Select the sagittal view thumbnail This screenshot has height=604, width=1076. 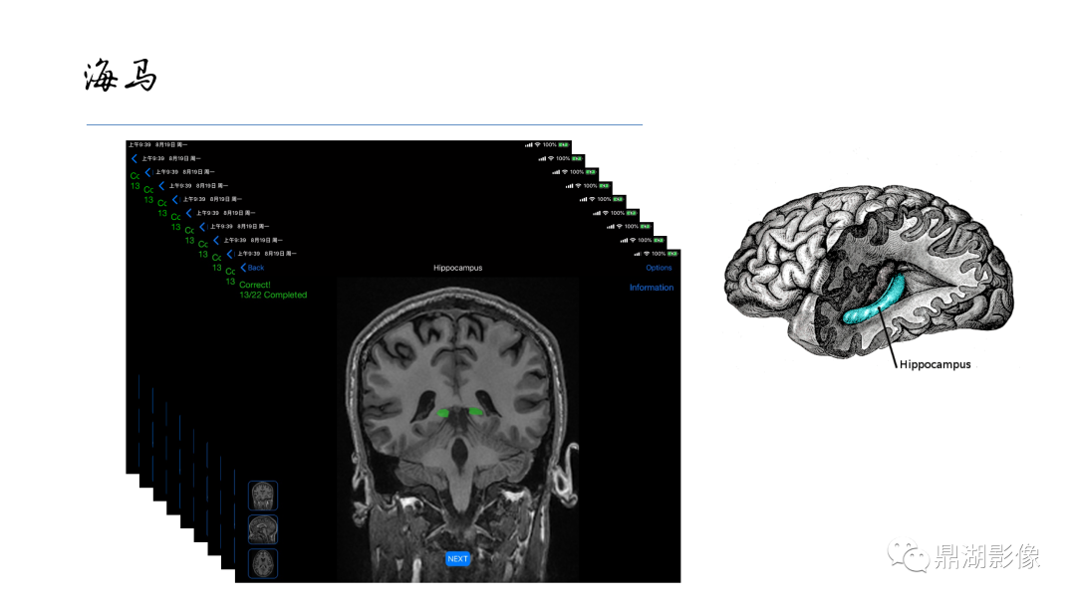263,529
